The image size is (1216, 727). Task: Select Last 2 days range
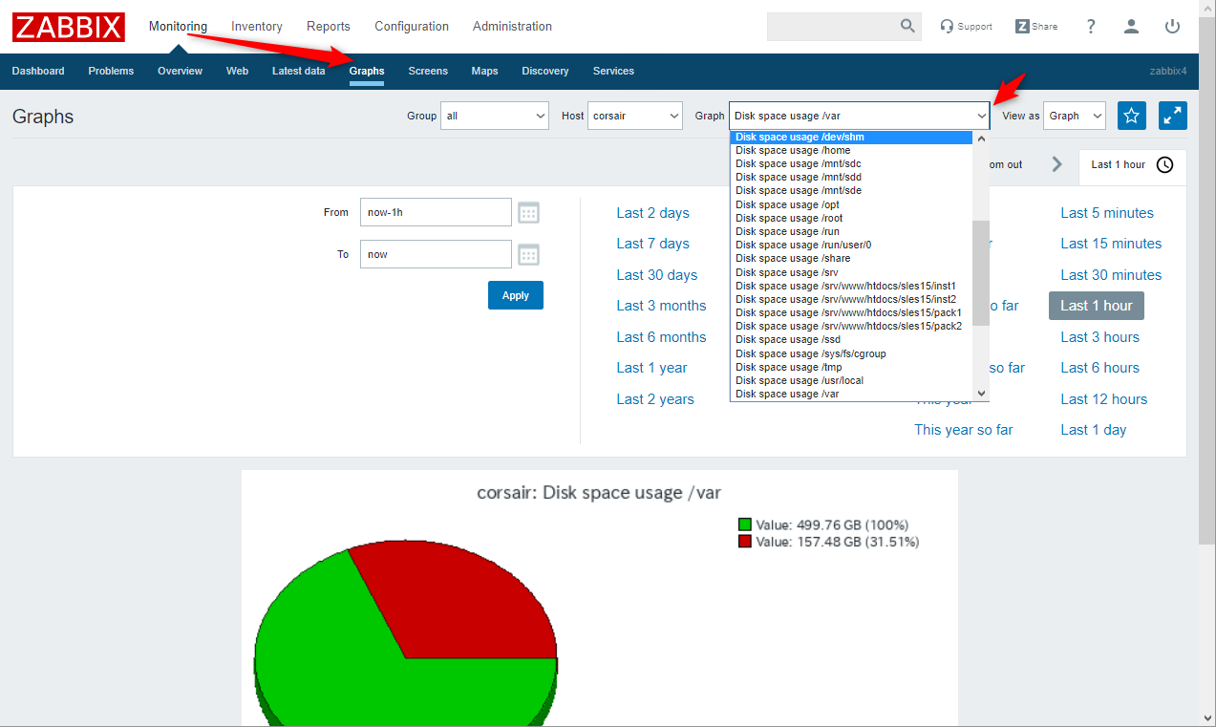coord(652,213)
